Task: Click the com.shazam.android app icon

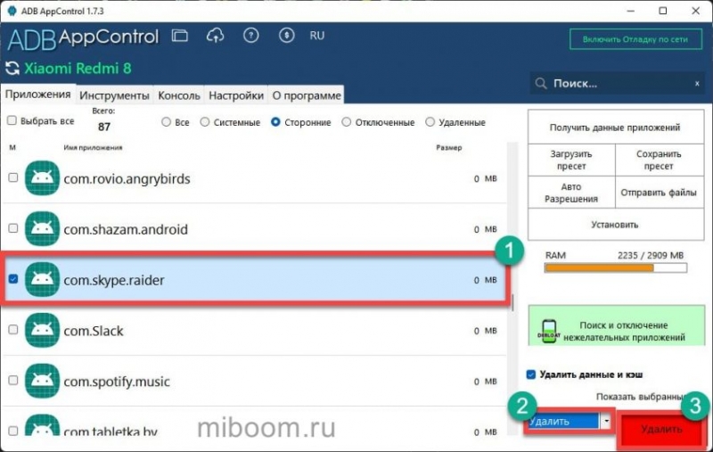Action: (x=42, y=229)
